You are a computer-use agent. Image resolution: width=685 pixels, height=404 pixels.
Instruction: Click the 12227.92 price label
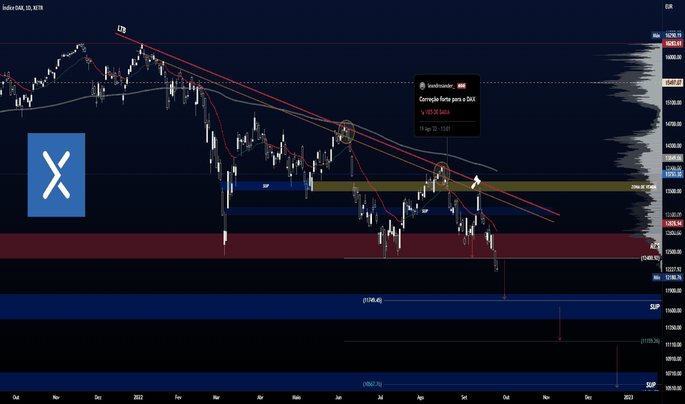(673, 270)
